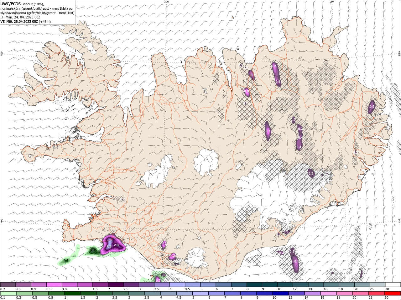This screenshot has height=300, width=401.
Task: Click the bold 'VT: Mið. 26.04.2023 00Z' valid time
Action: (19, 22)
